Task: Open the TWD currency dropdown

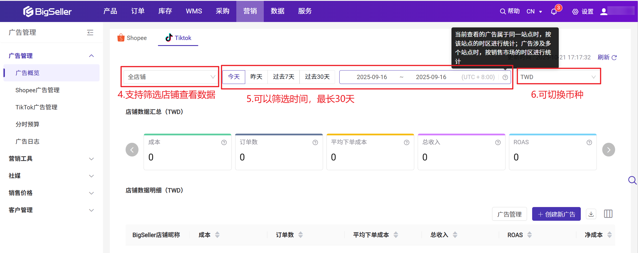Action: tap(558, 77)
